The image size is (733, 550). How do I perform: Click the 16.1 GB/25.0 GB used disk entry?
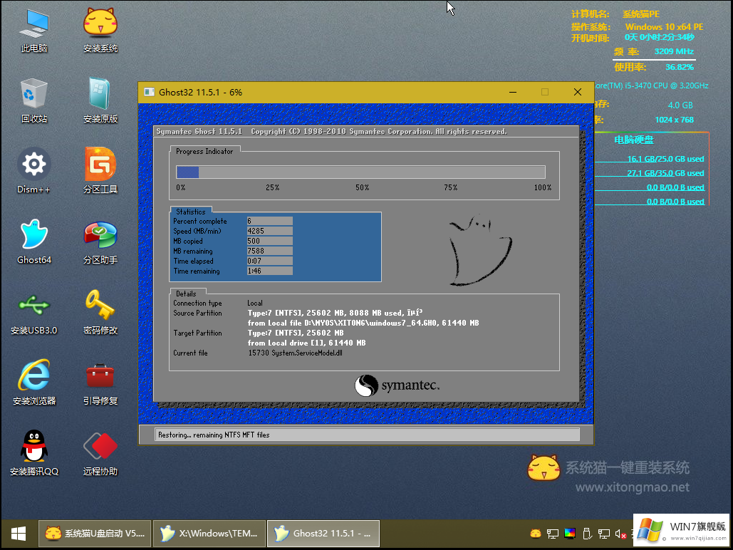tap(665, 159)
